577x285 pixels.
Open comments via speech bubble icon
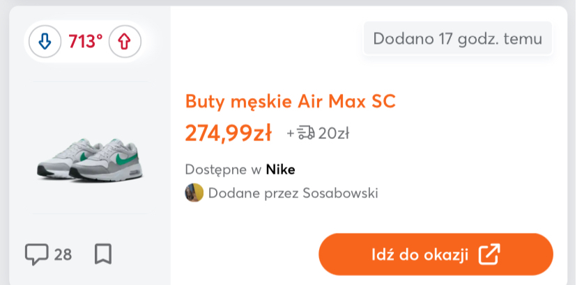coord(36,254)
